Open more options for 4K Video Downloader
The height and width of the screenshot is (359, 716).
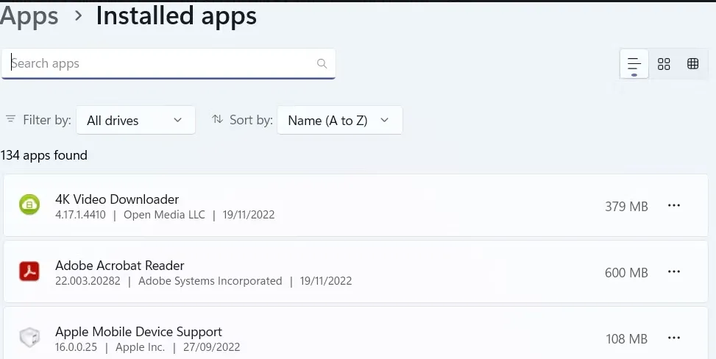[674, 205]
